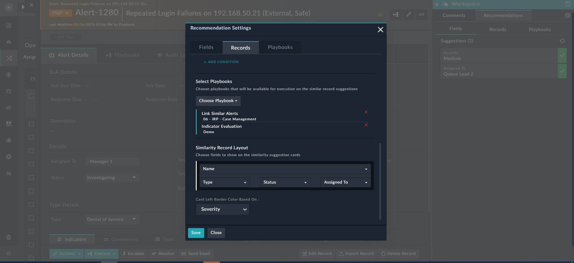Image resolution: width=574 pixels, height=263 pixels.
Task: Close the alert tab with X
Action: [x=31, y=5]
